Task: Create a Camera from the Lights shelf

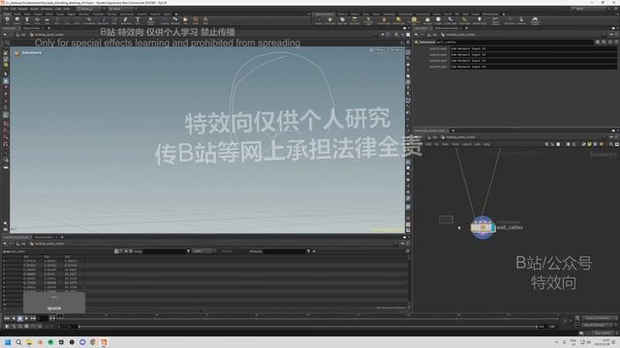Action: tap(319, 20)
